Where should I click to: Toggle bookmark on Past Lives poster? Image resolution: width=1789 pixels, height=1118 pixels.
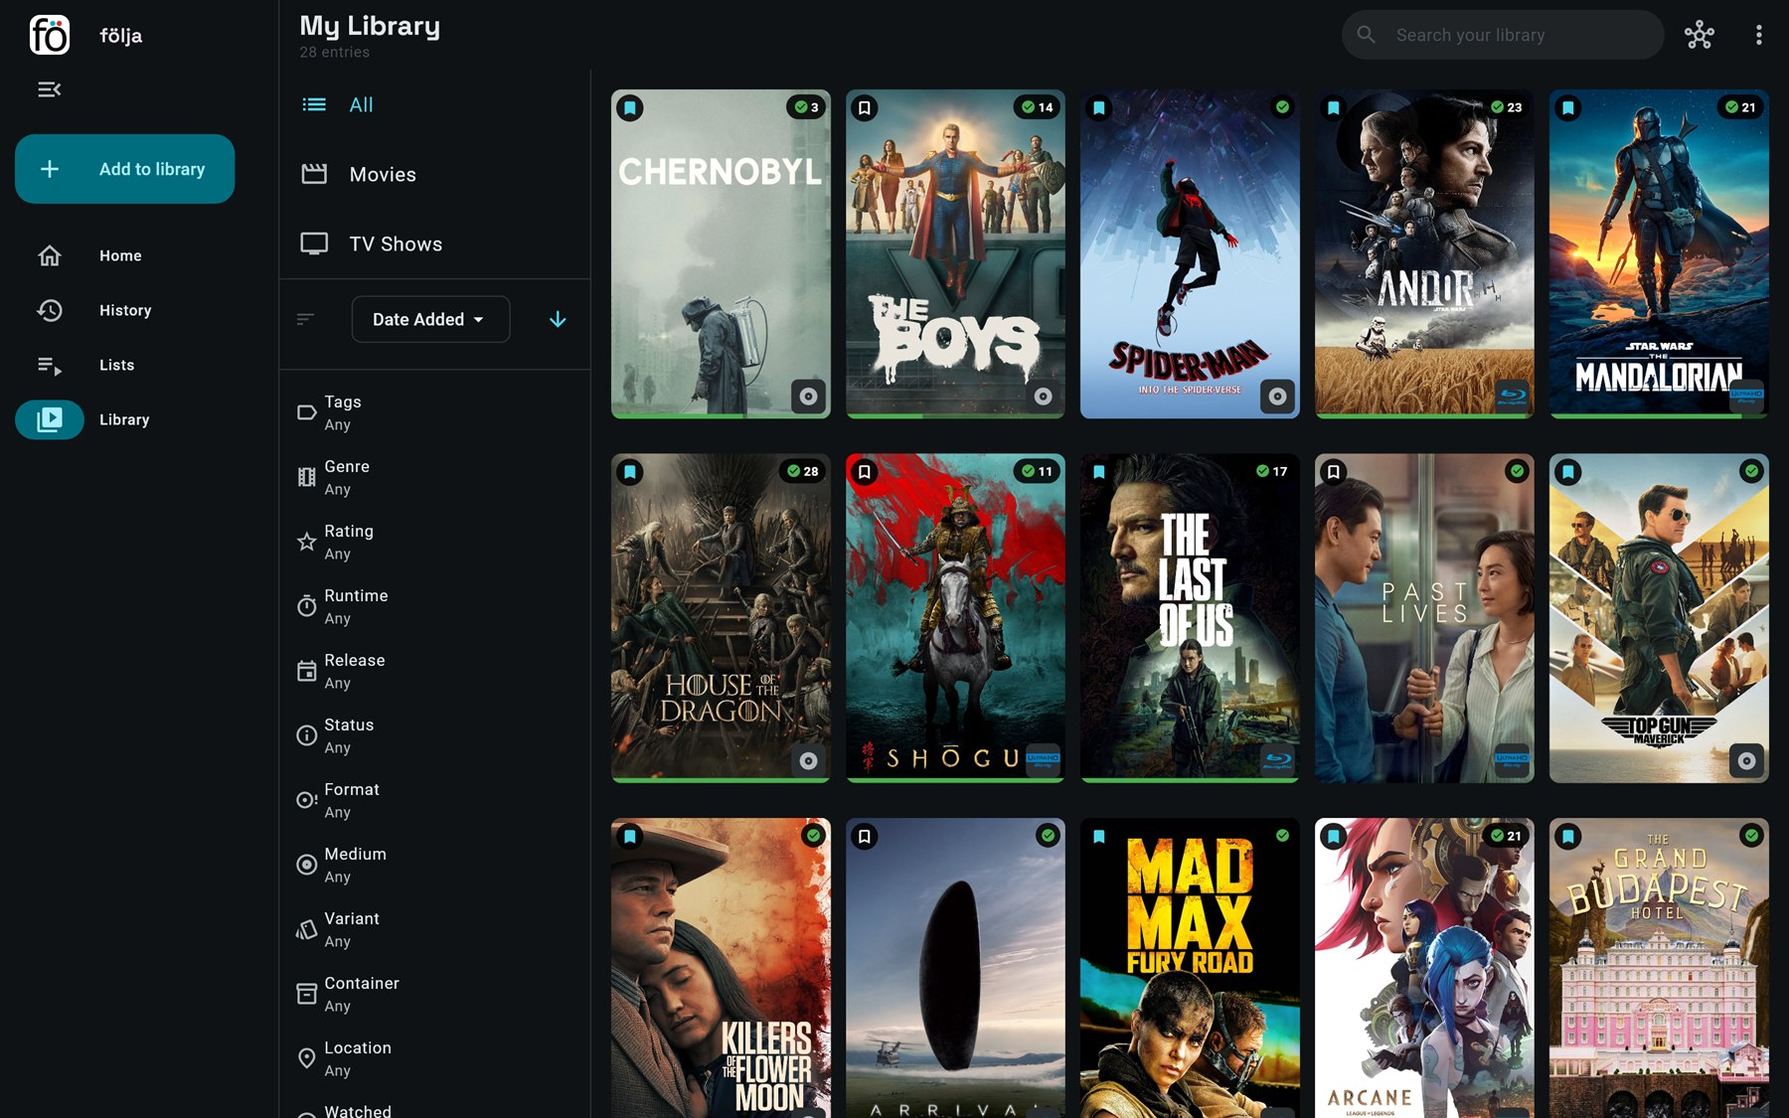pyautogui.click(x=1334, y=472)
